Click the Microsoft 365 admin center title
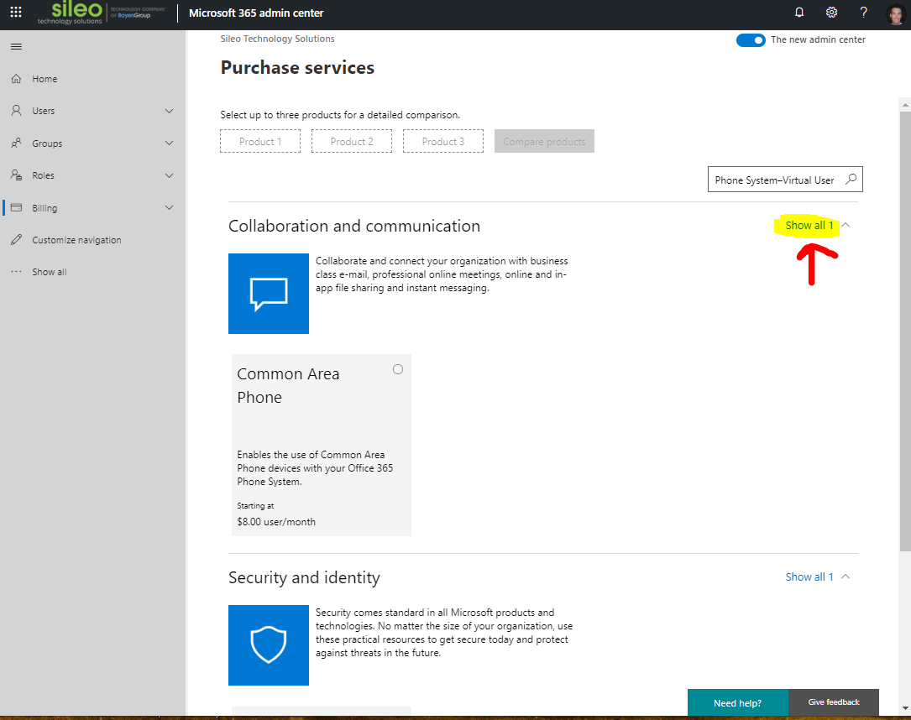This screenshot has width=911, height=720. [x=256, y=13]
